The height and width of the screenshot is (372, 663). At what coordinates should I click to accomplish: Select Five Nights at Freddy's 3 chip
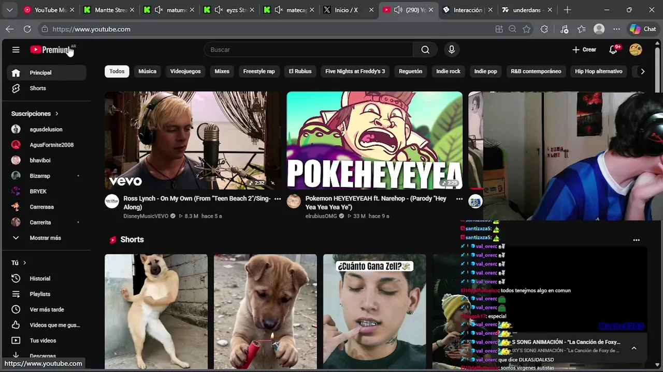click(x=355, y=71)
